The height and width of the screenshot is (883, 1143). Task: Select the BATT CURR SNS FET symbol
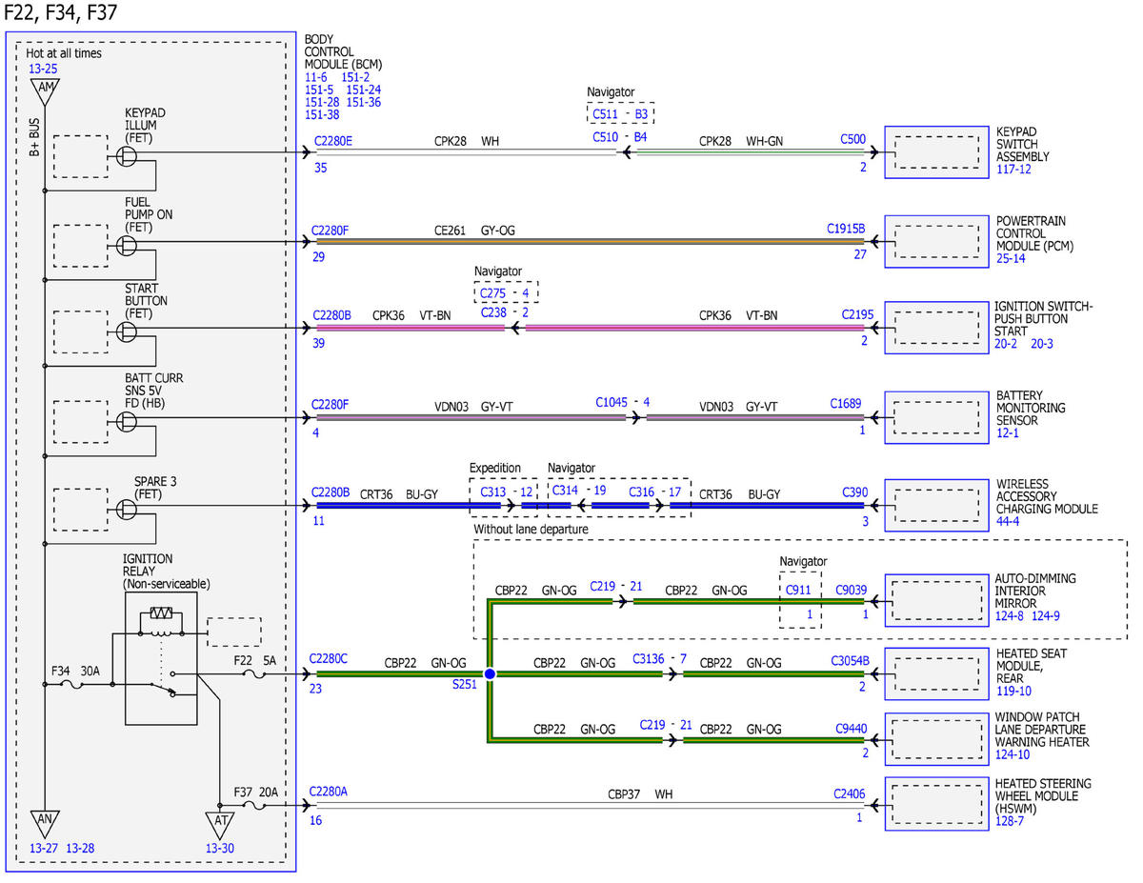(x=126, y=421)
